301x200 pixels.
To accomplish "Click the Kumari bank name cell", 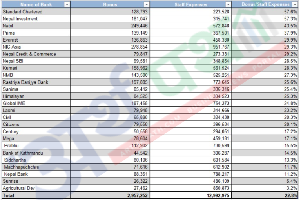I will pyautogui.click(x=36, y=68).
